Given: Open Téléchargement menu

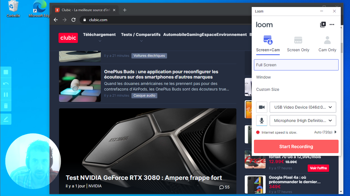Looking at the screenshot, I should click(x=99, y=34).
